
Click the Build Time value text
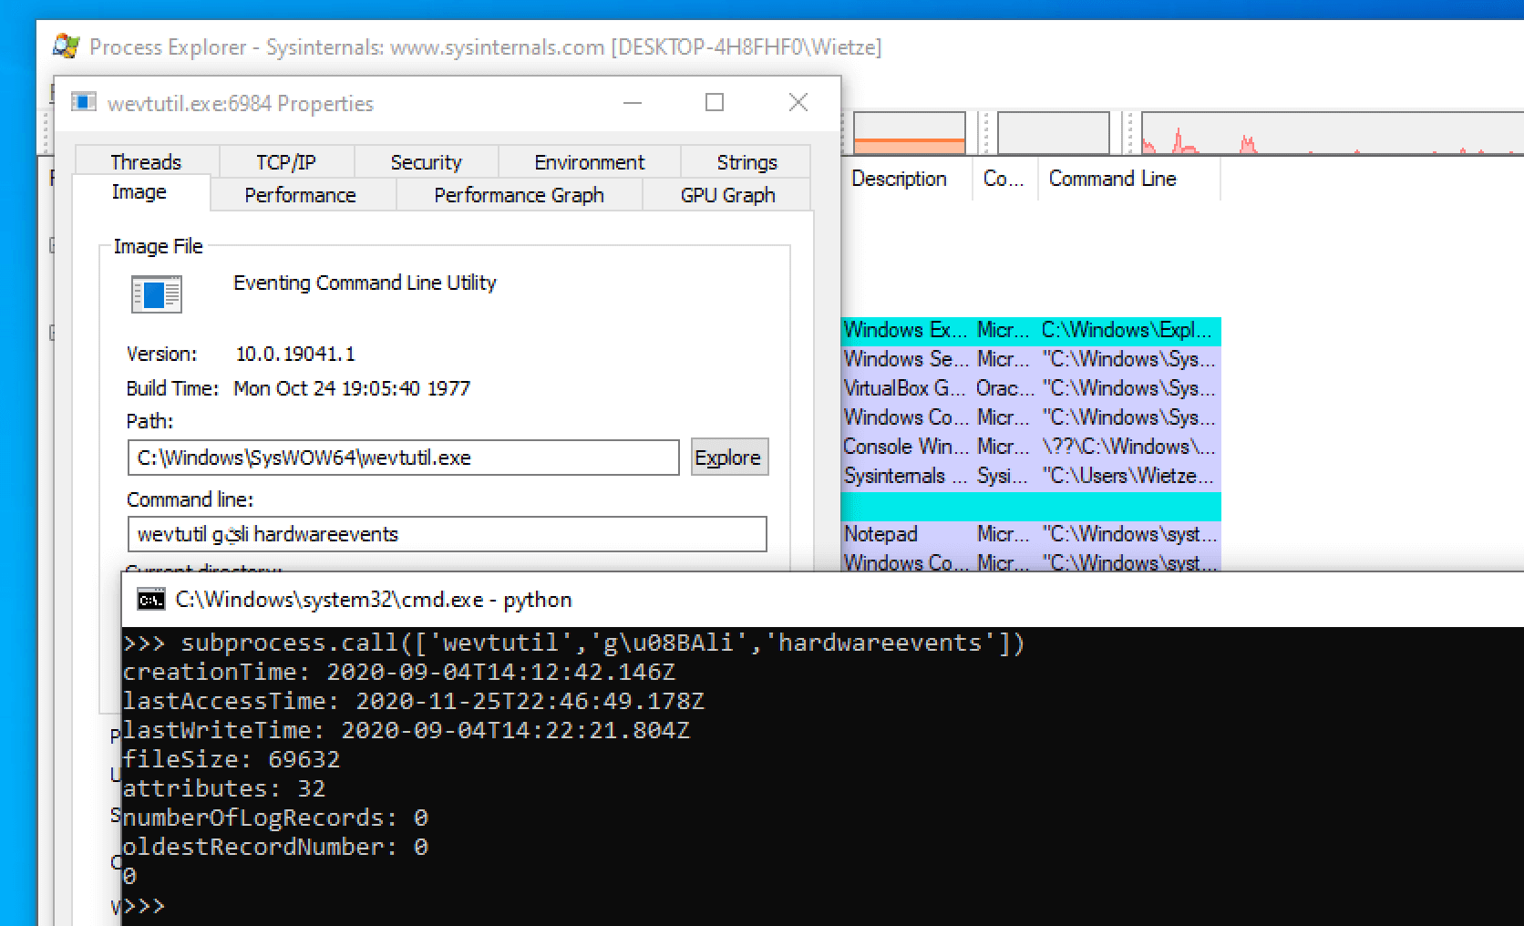pos(352,388)
